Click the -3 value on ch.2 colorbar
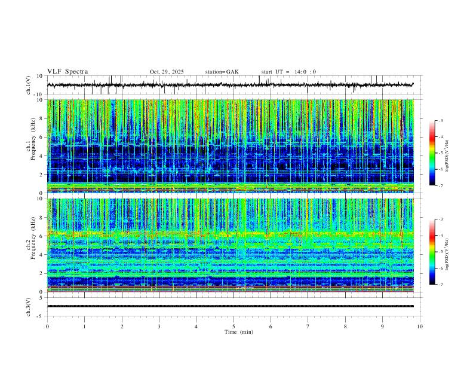473x366 pixels. pyautogui.click(x=440, y=219)
